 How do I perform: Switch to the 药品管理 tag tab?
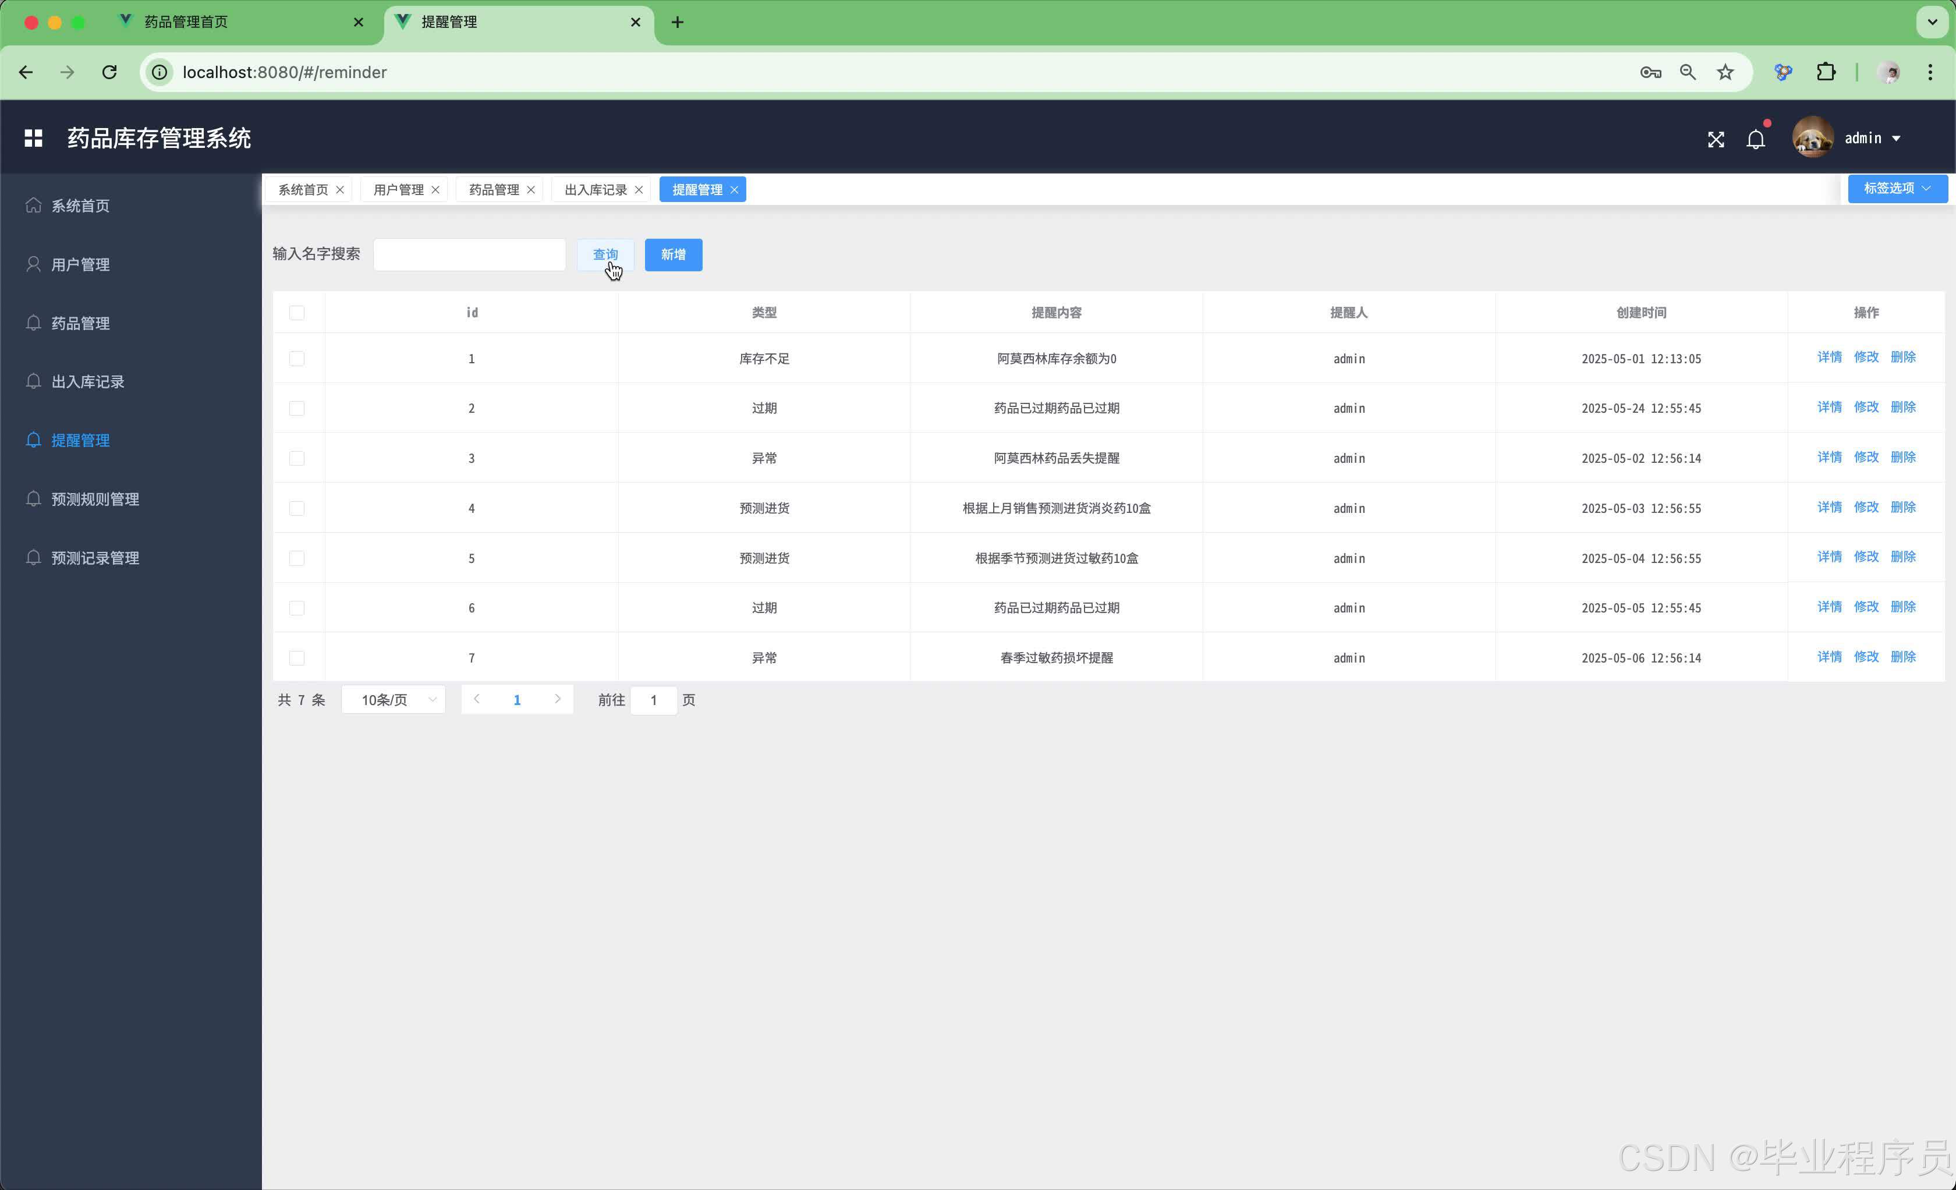point(494,190)
